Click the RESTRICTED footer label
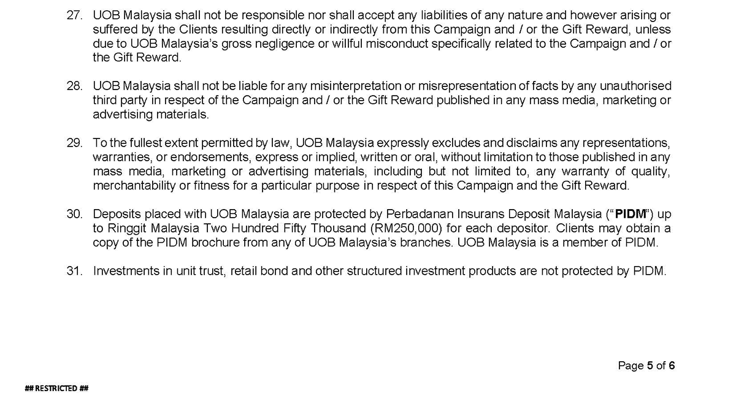 57,388
